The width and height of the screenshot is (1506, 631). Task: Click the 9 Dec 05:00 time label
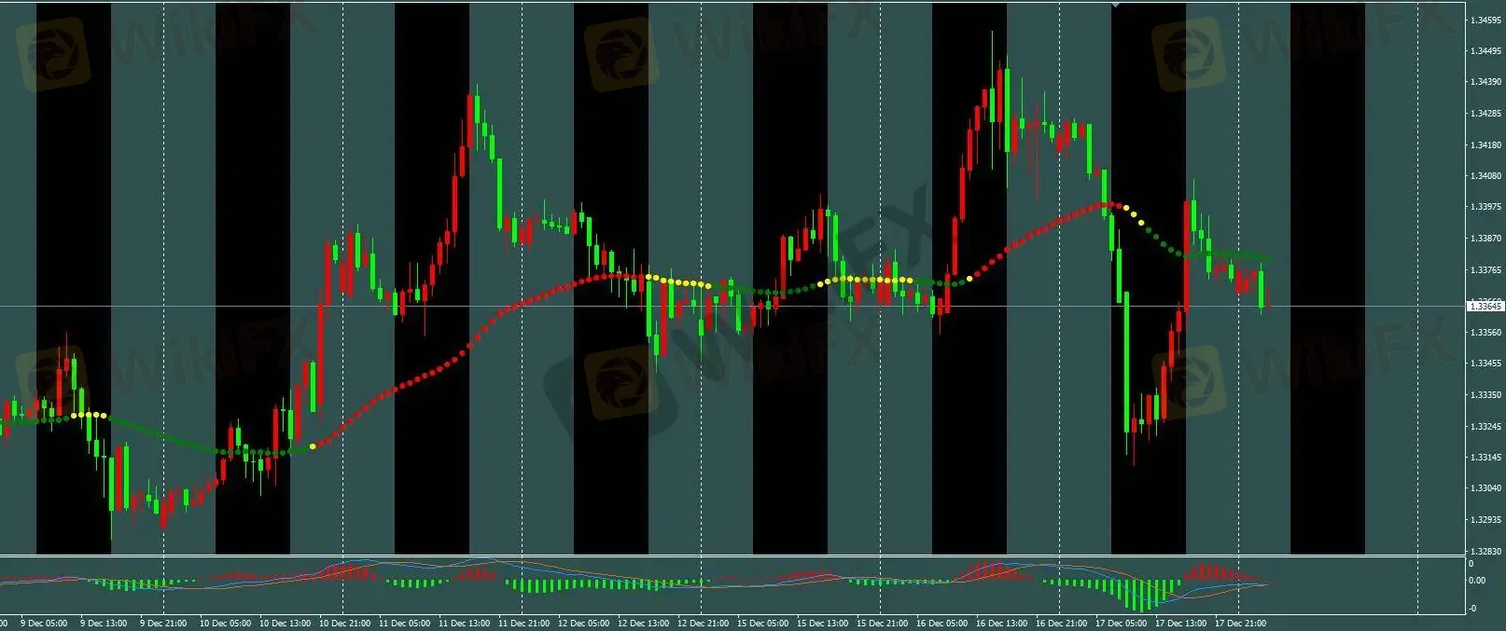tap(43, 623)
